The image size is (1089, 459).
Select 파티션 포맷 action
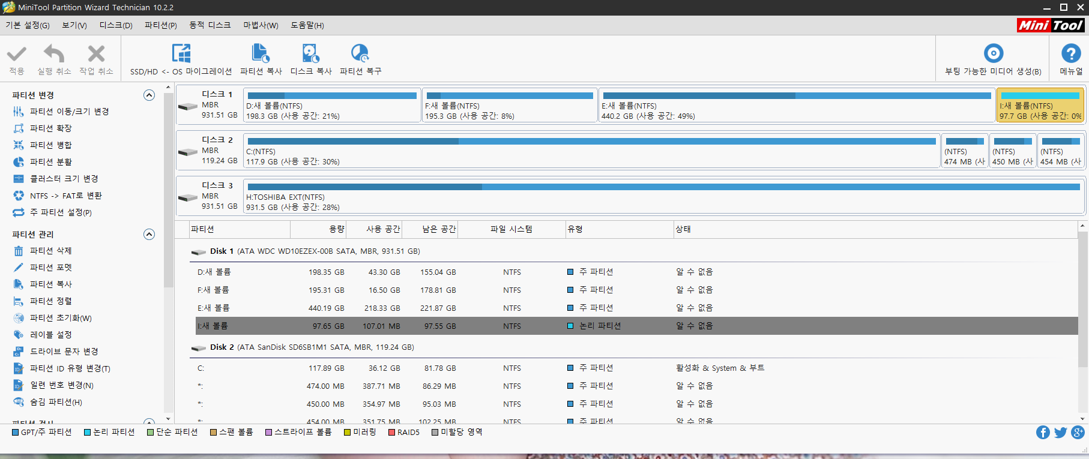point(42,268)
